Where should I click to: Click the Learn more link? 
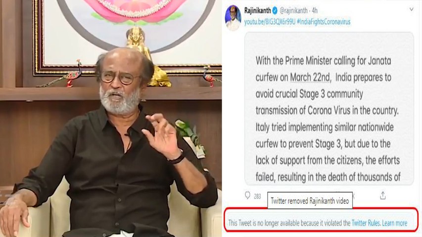[395, 223]
